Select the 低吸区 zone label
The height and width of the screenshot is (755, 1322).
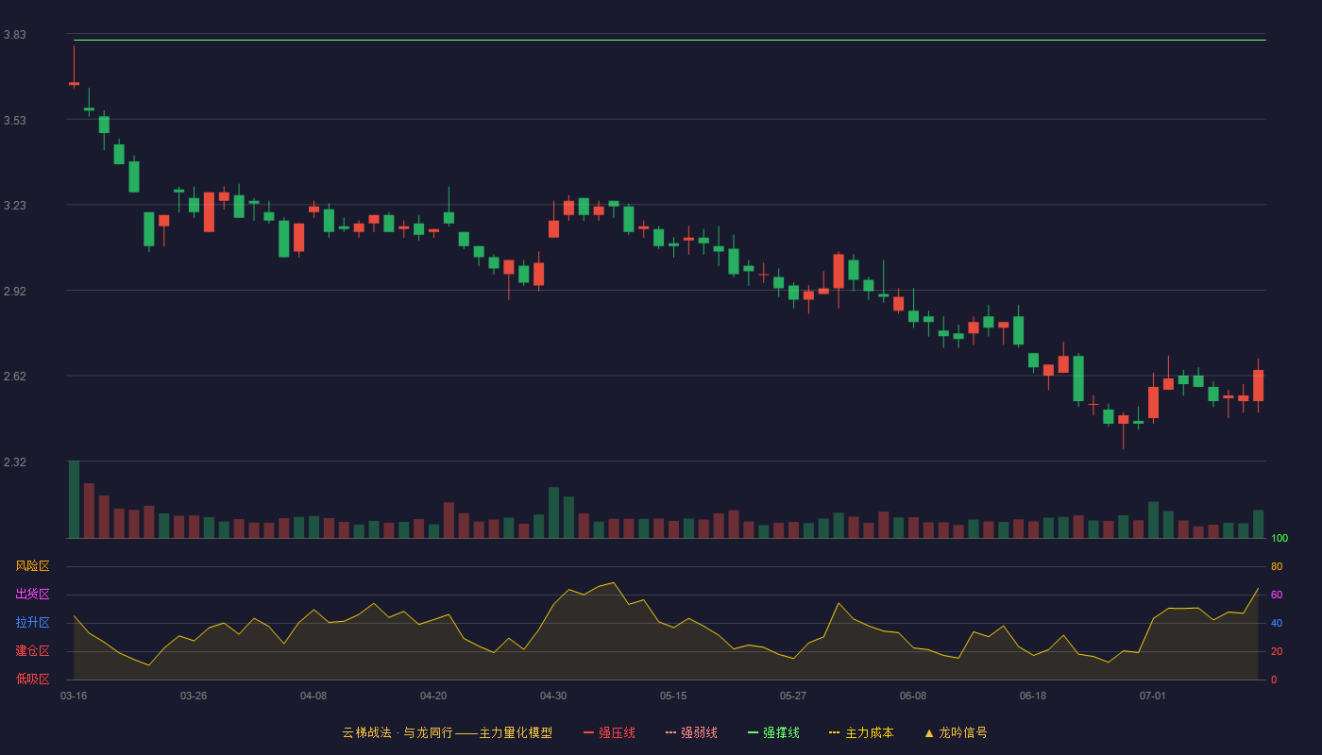click(32, 679)
